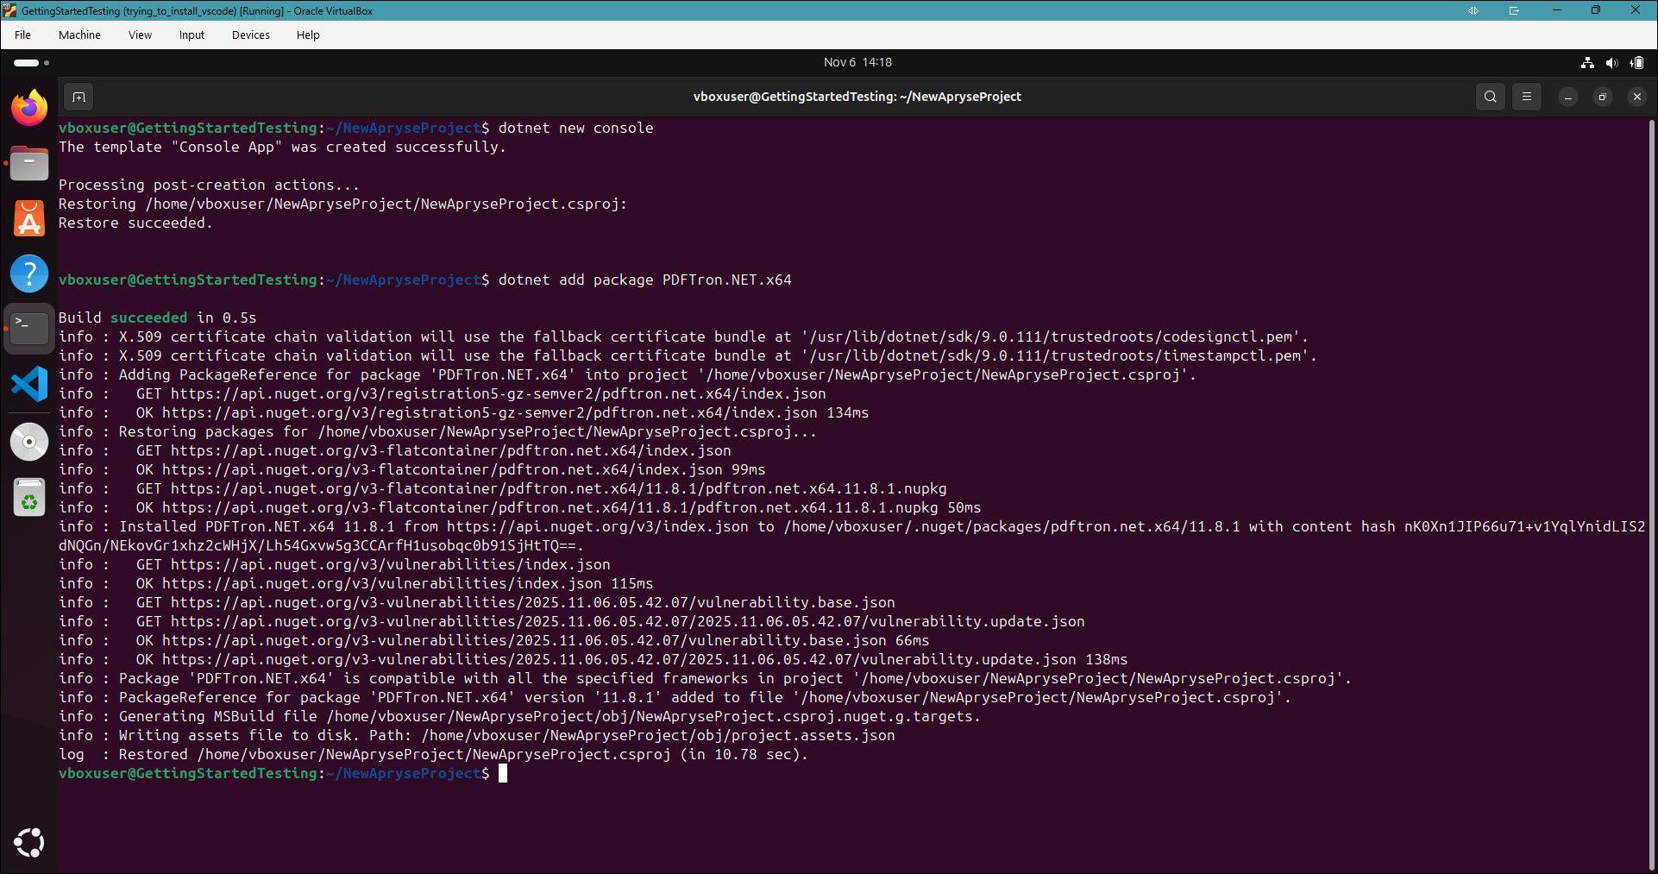Open the Trash in dock
Viewport: 1658px width, 874px height.
pyautogui.click(x=29, y=498)
